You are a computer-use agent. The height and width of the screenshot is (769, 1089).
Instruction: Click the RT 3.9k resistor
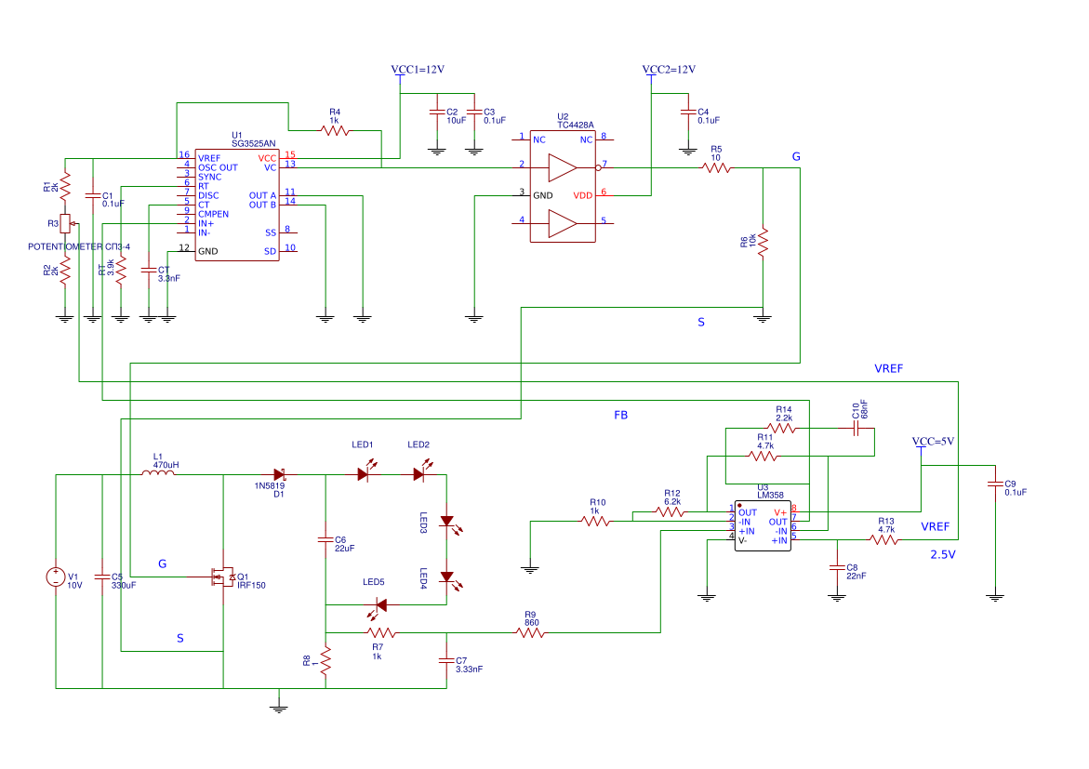point(121,271)
